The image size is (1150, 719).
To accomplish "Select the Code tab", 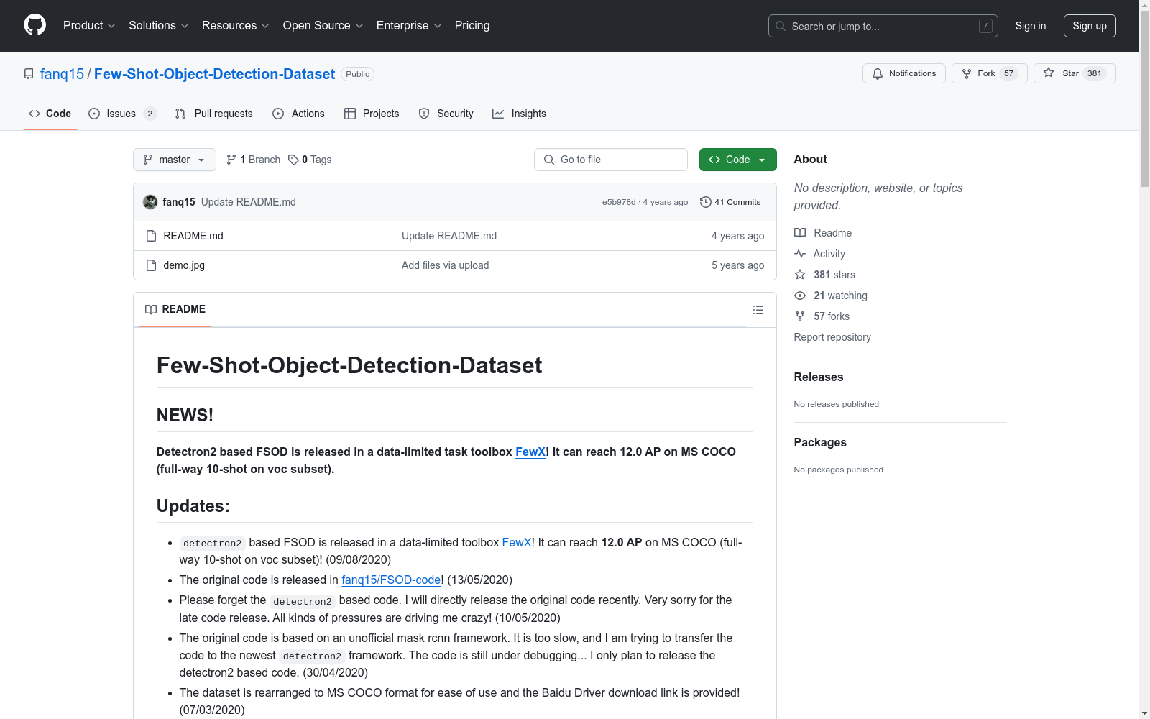I will [x=50, y=114].
